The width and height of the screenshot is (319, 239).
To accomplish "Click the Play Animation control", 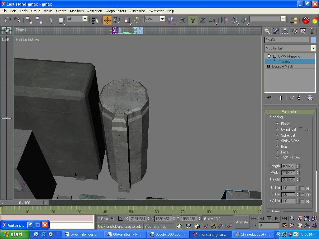I will [x=269, y=218].
